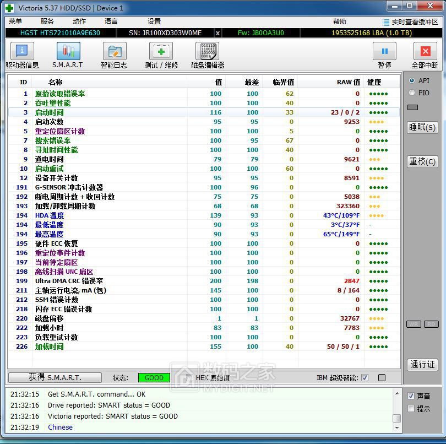Click the 1953525168 LBA (1.0 TB) label
Viewport: 446px width, 444px height.
click(372, 33)
